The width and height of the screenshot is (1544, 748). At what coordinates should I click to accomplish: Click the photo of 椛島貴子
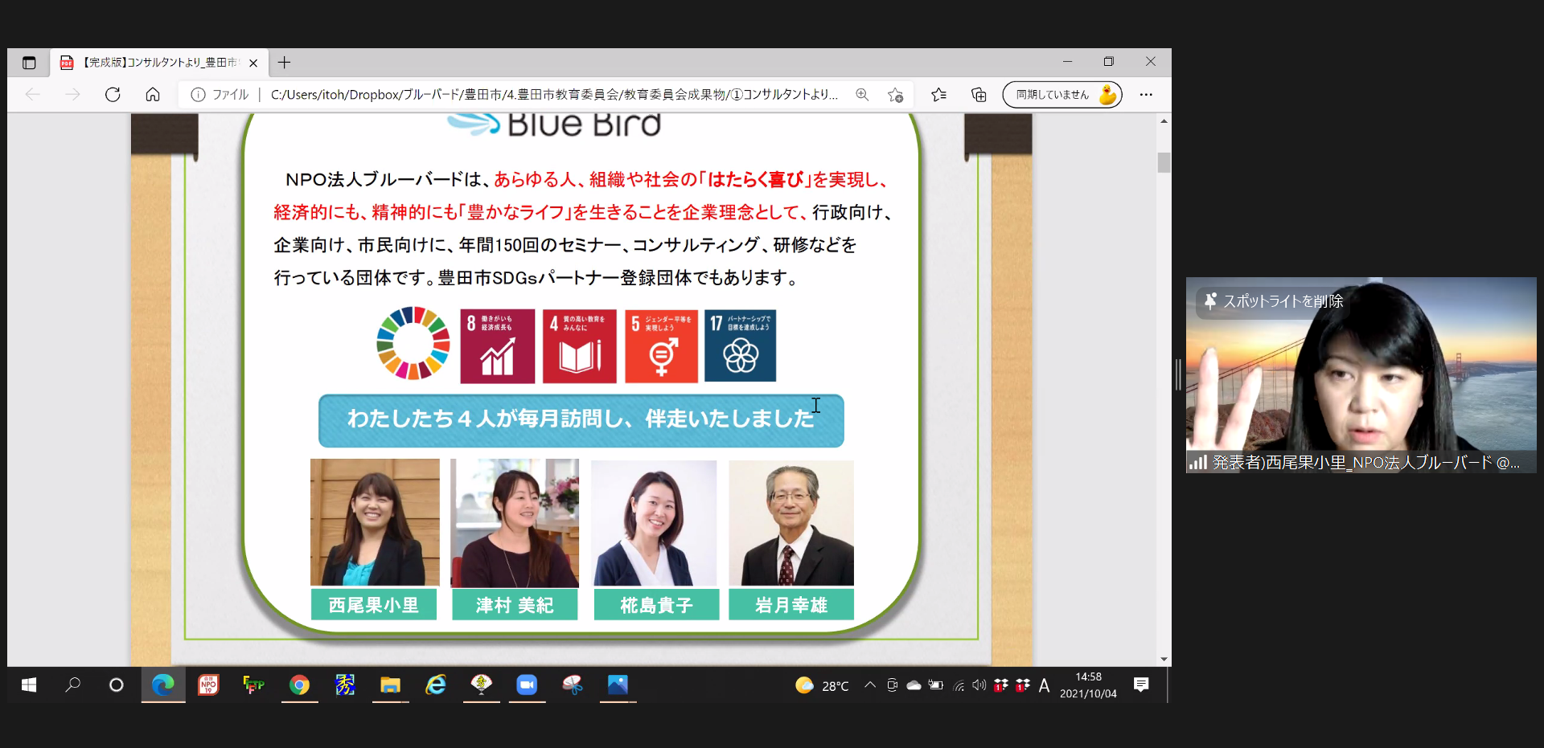point(654,523)
